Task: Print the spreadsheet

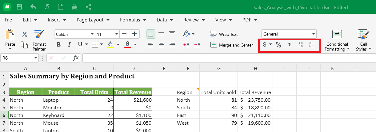Action: pos(74,7)
